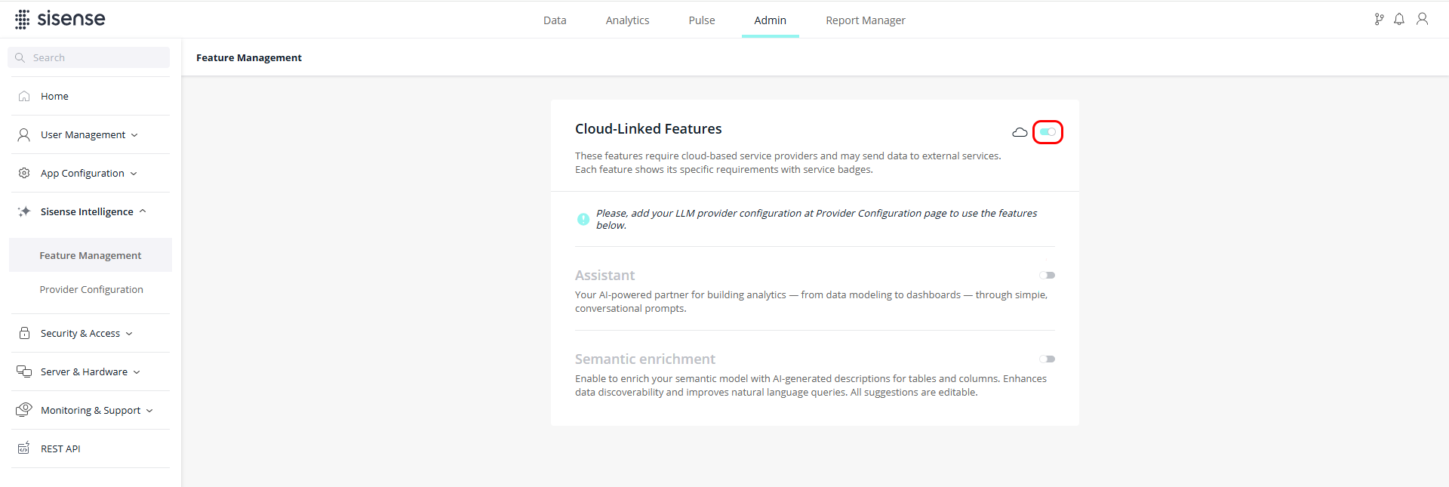This screenshot has width=1449, height=487.
Task: Click the cloud icon beside Cloud-Linked Features
Action: (1020, 132)
